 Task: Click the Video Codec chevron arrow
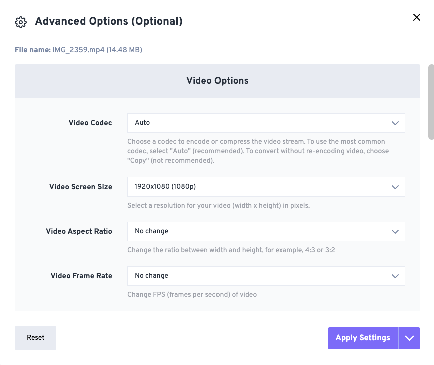(395, 123)
